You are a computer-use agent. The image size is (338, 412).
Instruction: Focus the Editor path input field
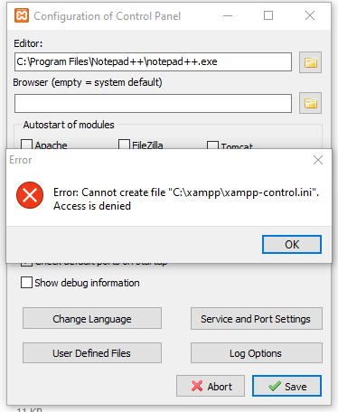click(153, 62)
